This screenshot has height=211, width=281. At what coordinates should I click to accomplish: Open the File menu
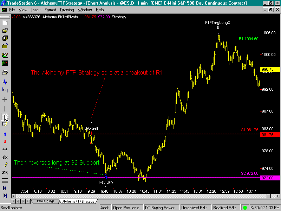(x=12, y=10)
